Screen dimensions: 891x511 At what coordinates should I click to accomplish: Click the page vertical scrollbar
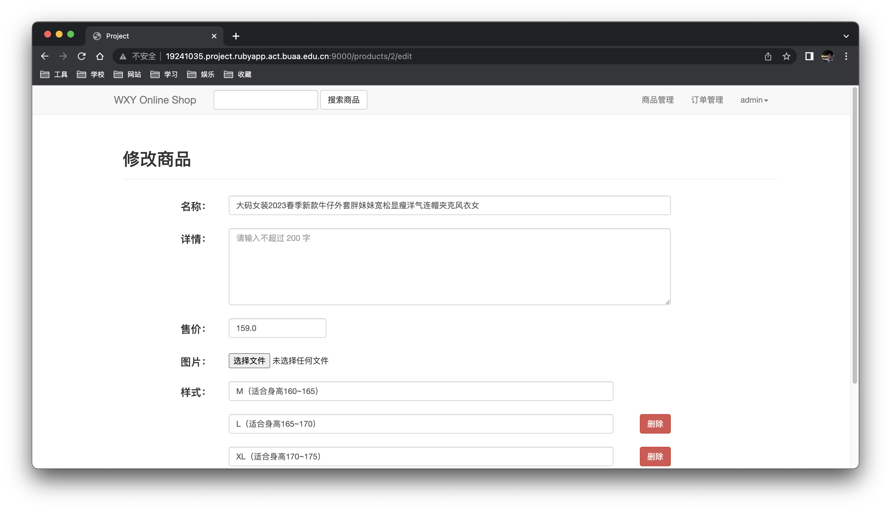855,236
